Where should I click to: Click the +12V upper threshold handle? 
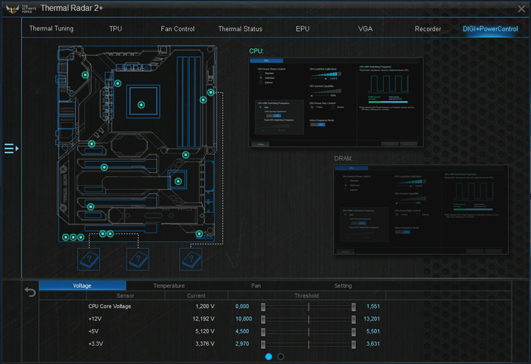(354, 319)
